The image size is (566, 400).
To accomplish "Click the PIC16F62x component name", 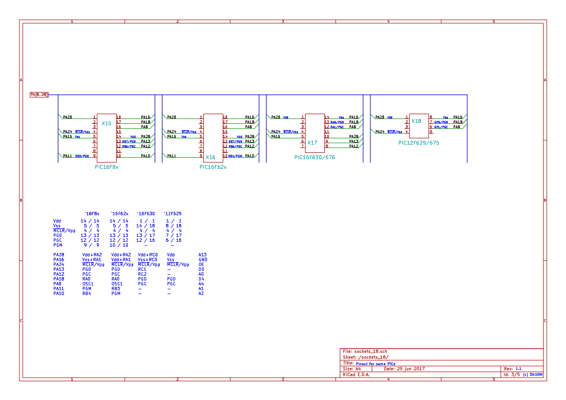I will (x=213, y=167).
